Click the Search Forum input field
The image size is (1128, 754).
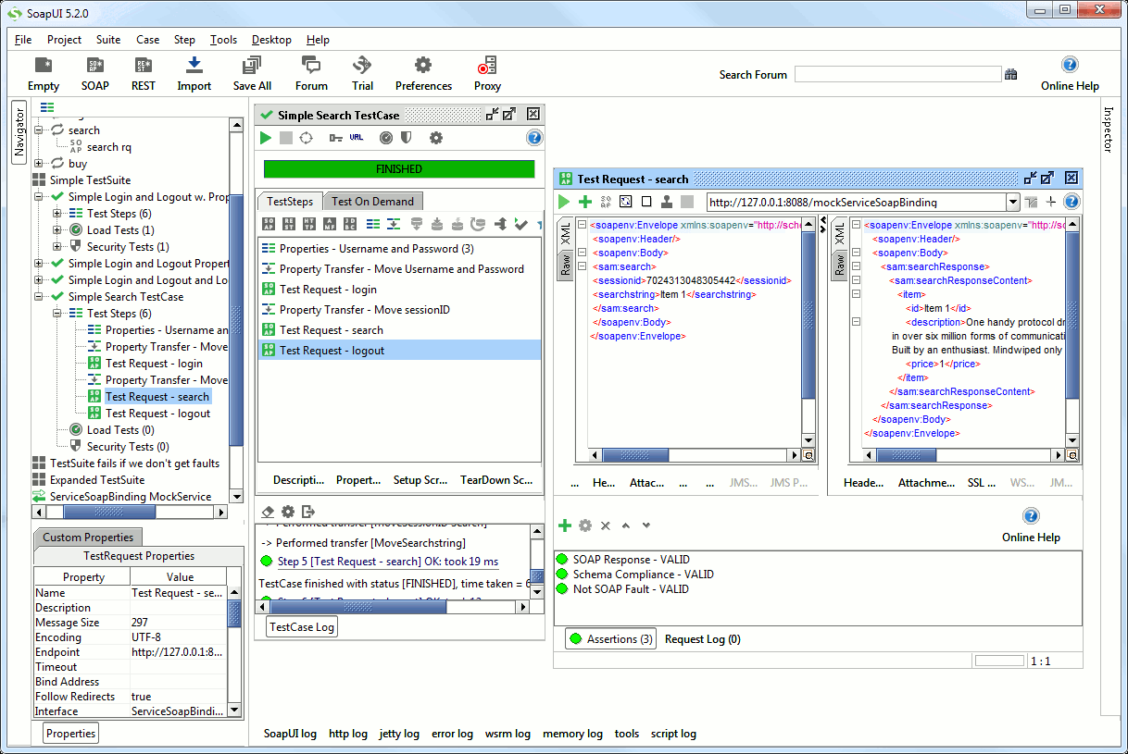tap(896, 75)
